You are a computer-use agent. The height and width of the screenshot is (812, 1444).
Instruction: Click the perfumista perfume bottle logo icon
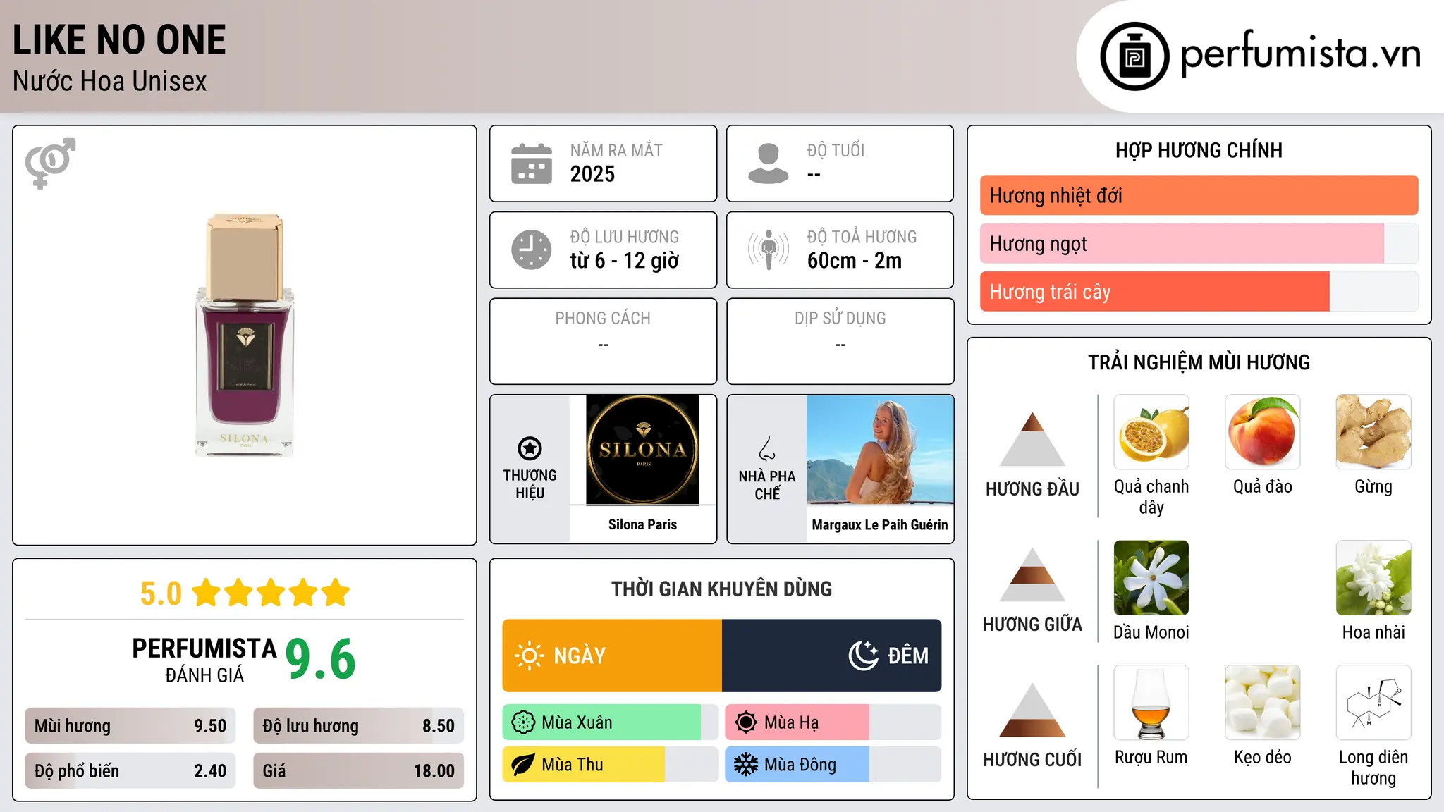(x=1134, y=56)
